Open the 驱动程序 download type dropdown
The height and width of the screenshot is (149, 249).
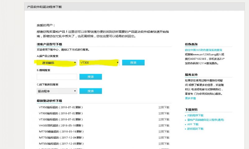pos(57,91)
